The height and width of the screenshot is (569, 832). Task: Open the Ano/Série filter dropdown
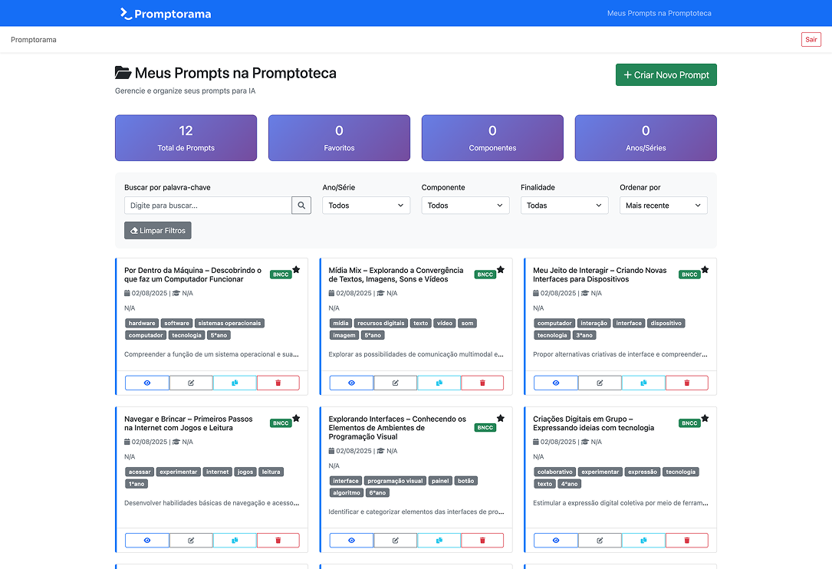click(366, 206)
